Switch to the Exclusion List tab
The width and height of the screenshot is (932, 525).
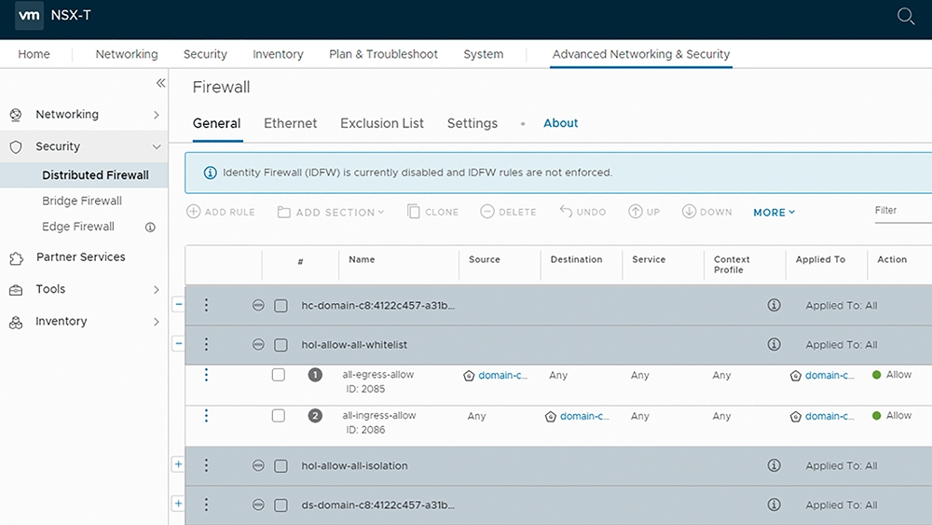pyautogui.click(x=381, y=123)
